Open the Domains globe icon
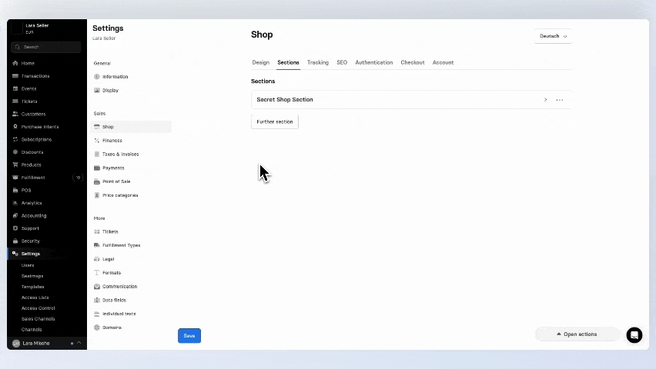656x369 pixels. [97, 327]
